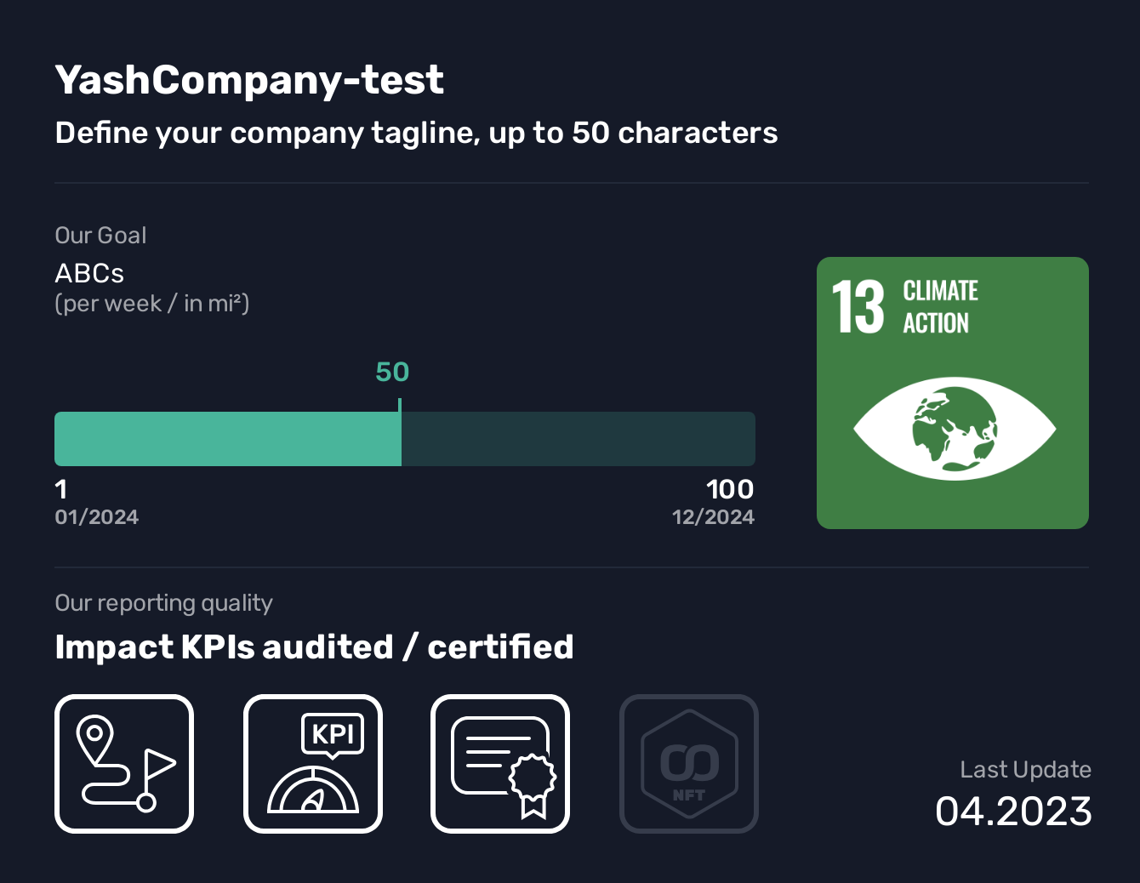This screenshot has width=1140, height=883.
Task: Click the filled teal progress bar section
Action: (227, 439)
